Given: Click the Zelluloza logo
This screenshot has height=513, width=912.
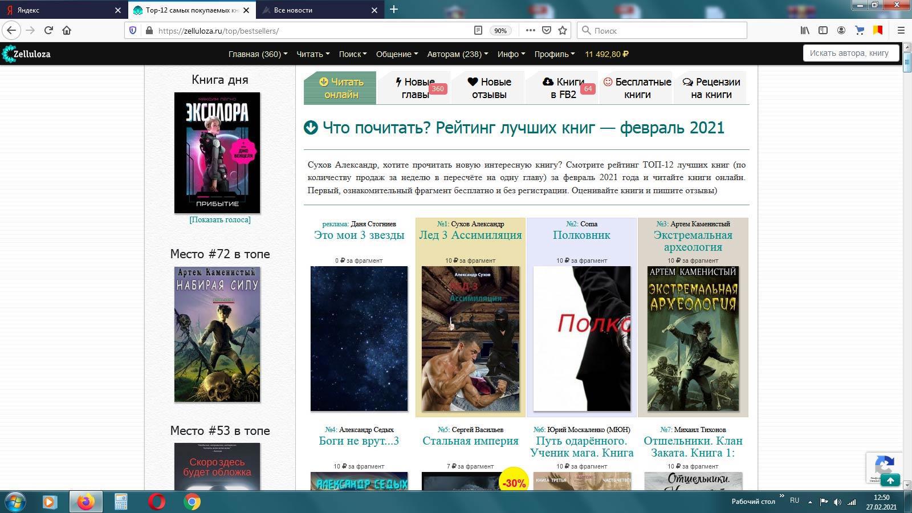Looking at the screenshot, I should pos(27,54).
